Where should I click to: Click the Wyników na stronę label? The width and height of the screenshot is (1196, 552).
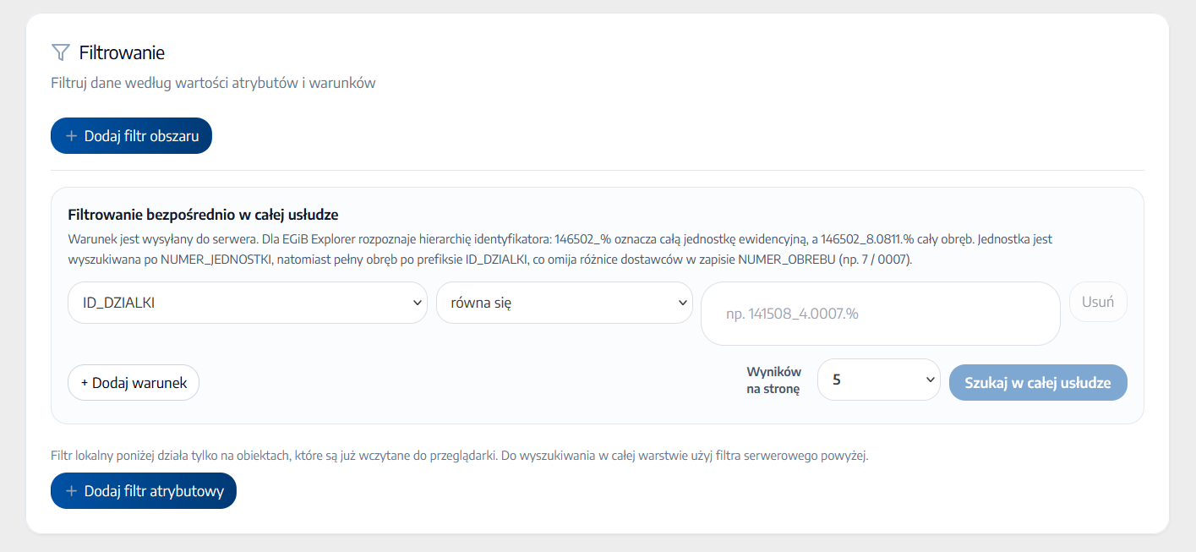click(x=773, y=381)
